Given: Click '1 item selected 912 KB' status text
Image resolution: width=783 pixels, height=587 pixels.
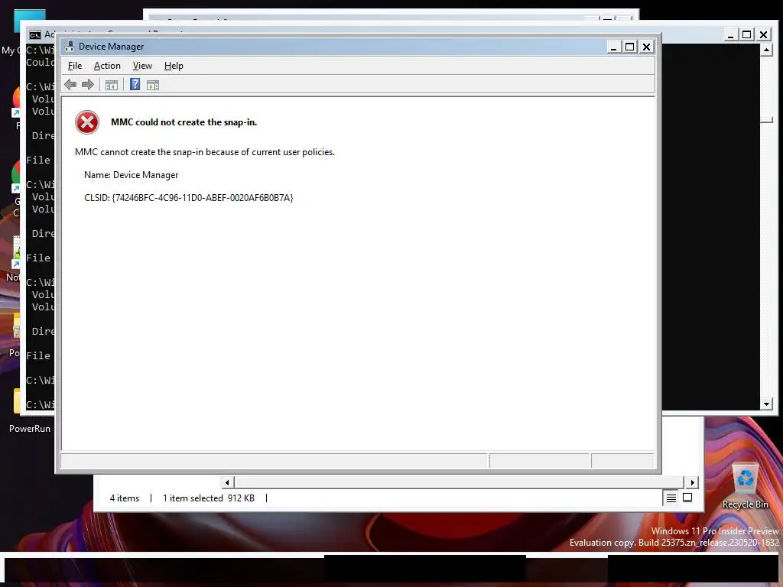Looking at the screenshot, I should [x=208, y=498].
